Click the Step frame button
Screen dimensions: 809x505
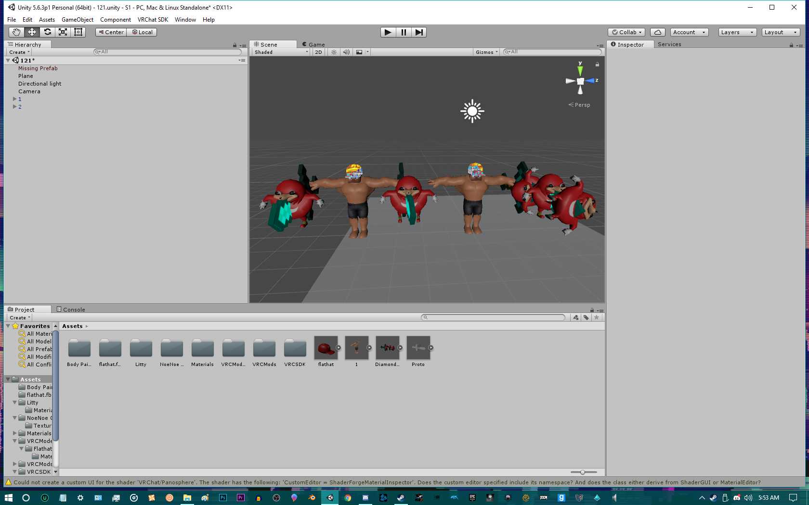(x=419, y=32)
